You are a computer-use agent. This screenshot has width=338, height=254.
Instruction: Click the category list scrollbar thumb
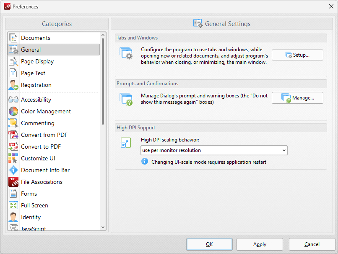pyautogui.click(x=103, y=81)
